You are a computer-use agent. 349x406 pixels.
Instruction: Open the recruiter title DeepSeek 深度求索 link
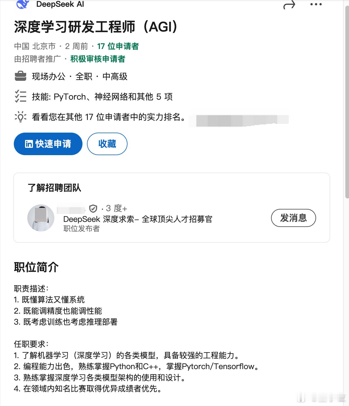click(x=138, y=219)
